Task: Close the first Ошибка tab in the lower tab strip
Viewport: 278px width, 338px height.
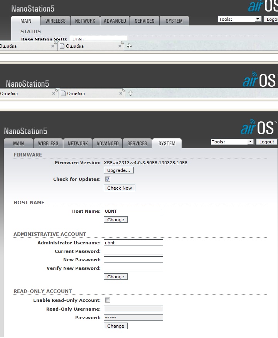Action: 54,94
